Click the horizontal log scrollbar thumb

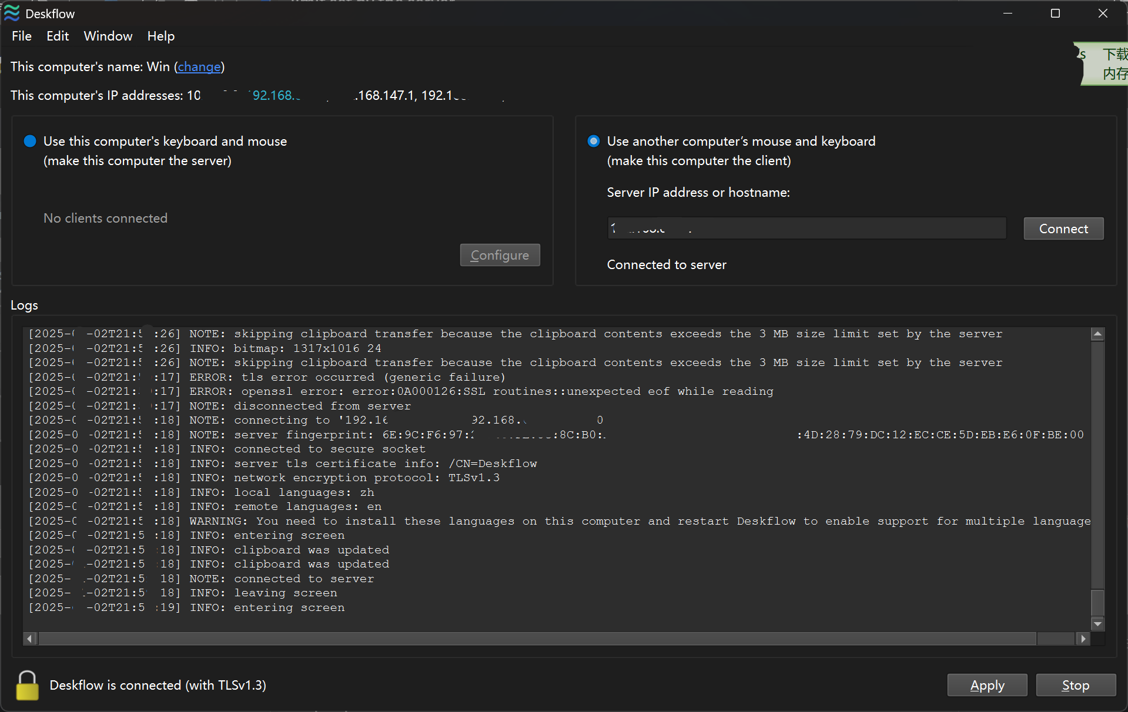[537, 639]
